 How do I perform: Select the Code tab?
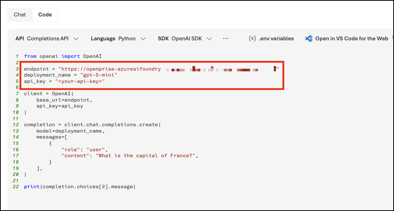[x=45, y=15]
